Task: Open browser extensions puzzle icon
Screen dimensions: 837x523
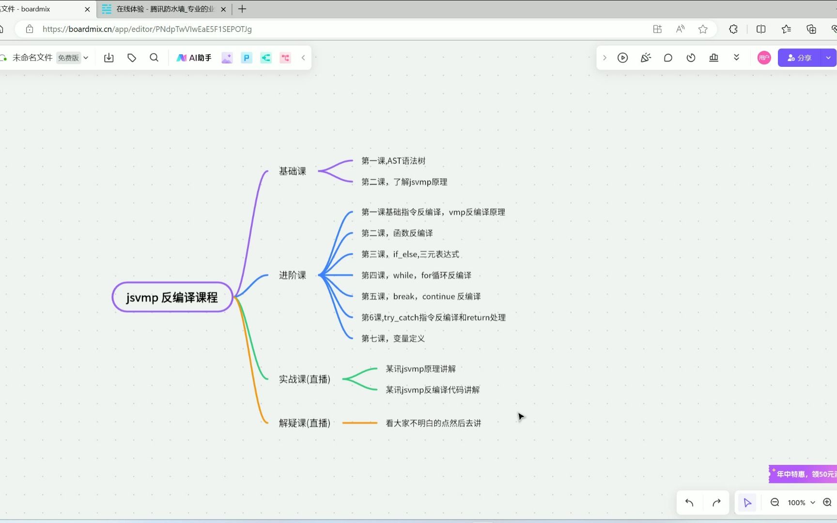Action: point(733,29)
